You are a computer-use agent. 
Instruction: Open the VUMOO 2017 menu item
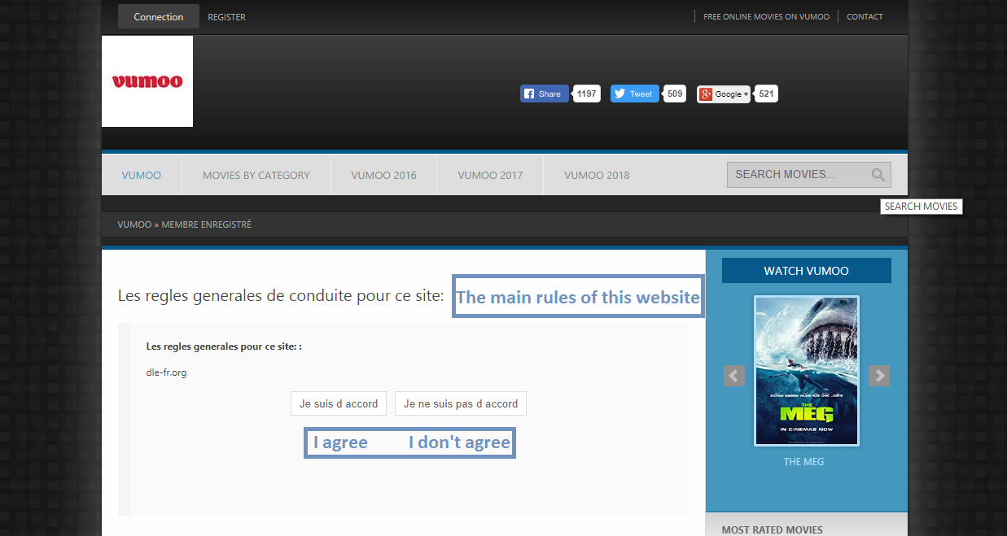pyautogui.click(x=490, y=175)
